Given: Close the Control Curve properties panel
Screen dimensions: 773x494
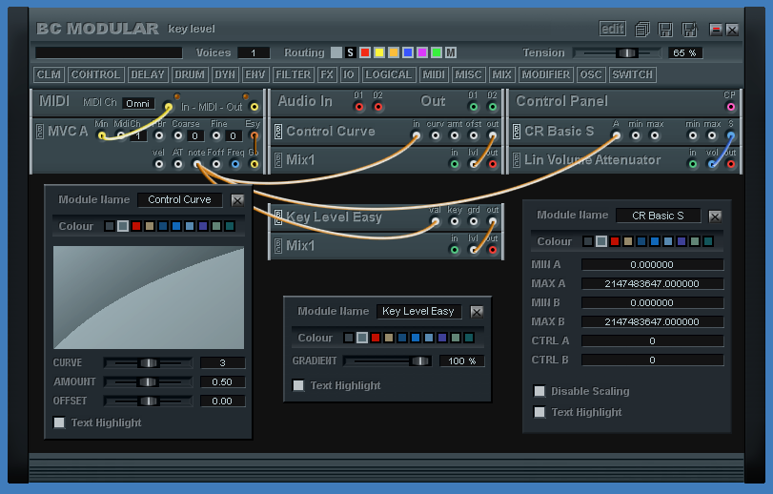Looking at the screenshot, I should 237,200.
